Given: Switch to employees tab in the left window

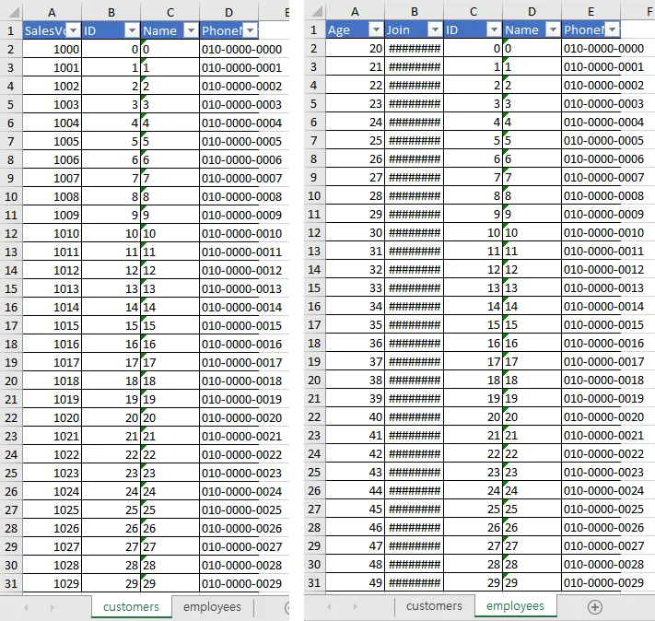Looking at the screenshot, I should tap(212, 606).
